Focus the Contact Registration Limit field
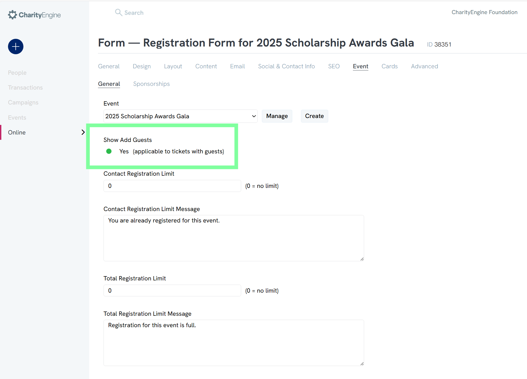Image resolution: width=527 pixels, height=379 pixels. point(172,186)
